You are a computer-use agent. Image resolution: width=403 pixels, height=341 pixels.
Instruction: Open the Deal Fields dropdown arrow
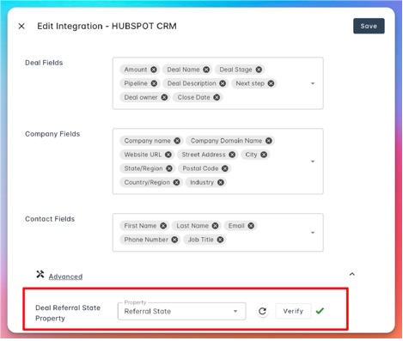(313, 83)
